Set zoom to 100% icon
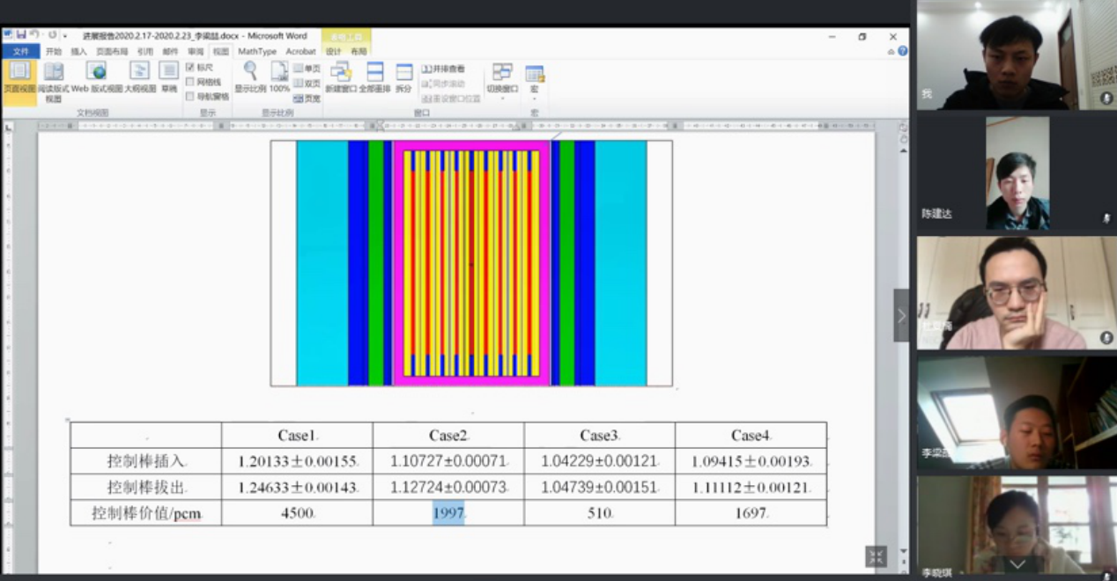Viewport: 1117px width, 581px height. (x=279, y=71)
